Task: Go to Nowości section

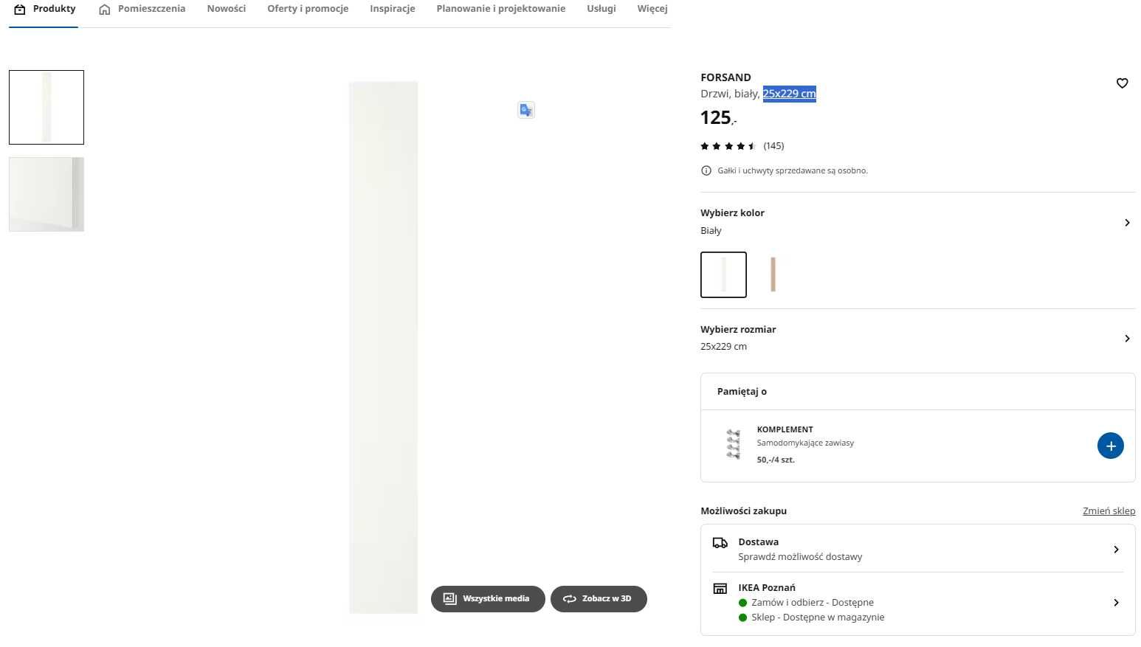Action: click(x=226, y=9)
